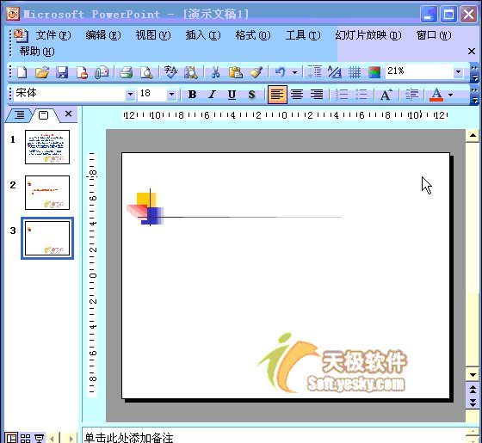Open formatting toolbar options expander
Screen dimensions: 482x443
(474, 95)
